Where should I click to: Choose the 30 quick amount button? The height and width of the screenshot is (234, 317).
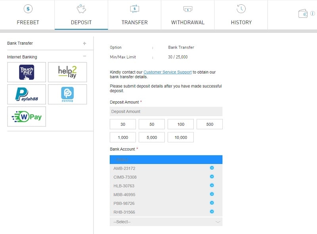pyautogui.click(x=123, y=124)
